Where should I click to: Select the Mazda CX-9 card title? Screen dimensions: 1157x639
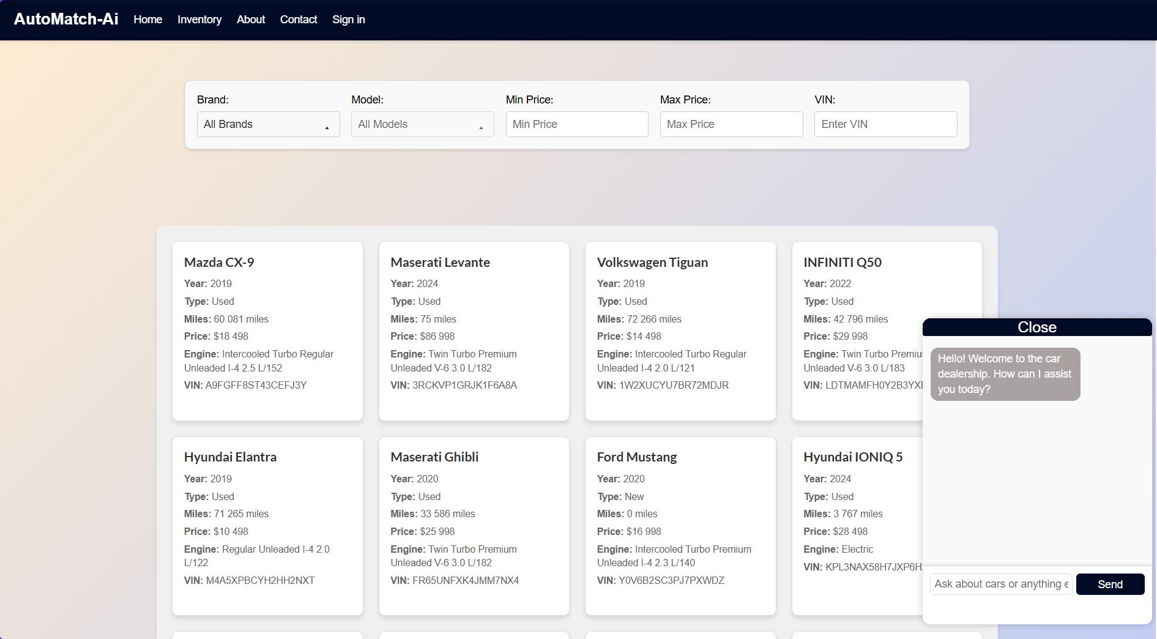tap(219, 263)
